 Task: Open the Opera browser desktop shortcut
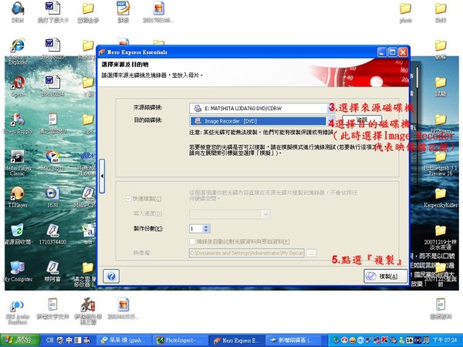[x=18, y=86]
